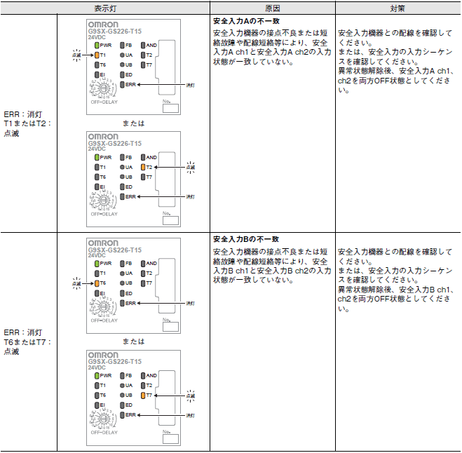The width and height of the screenshot is (462, 453).
Task: Click the blinking orange T6 indicator lamp
Action: click(97, 283)
